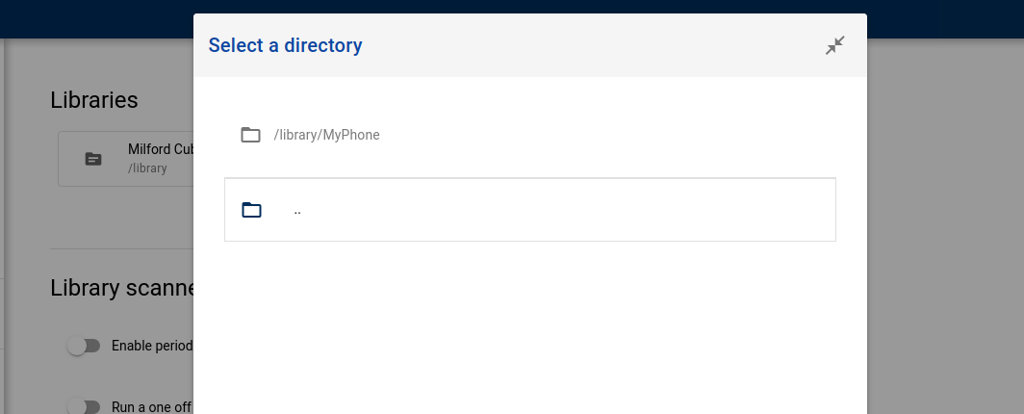Toggle the Enable periodic scan switch
Viewport: 1024px width, 414px height.
click(85, 346)
